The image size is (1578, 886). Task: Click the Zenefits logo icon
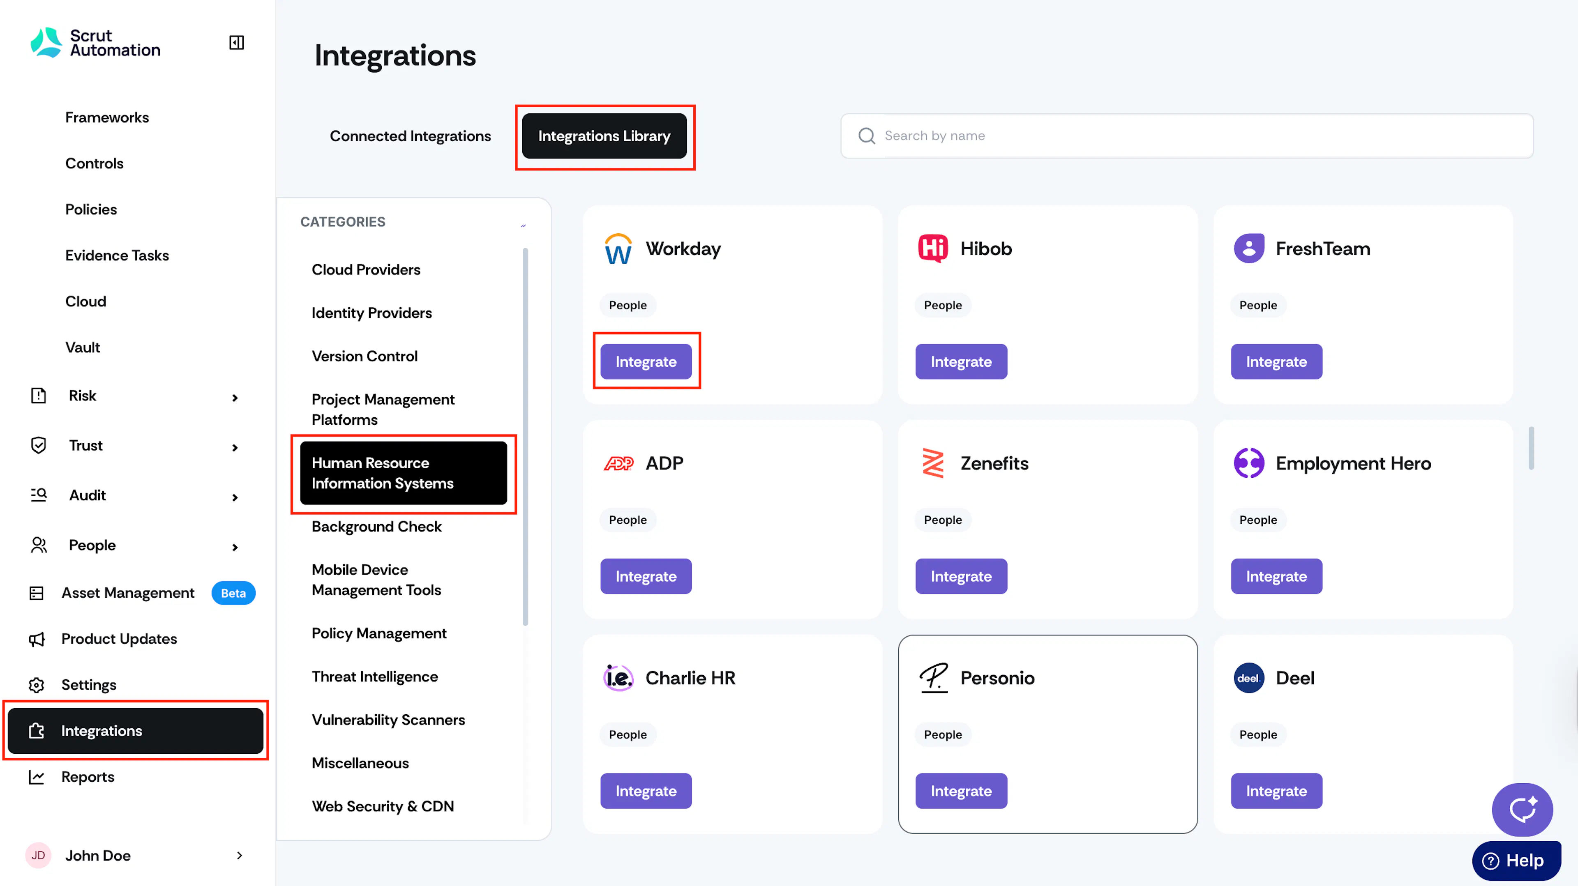tap(932, 463)
